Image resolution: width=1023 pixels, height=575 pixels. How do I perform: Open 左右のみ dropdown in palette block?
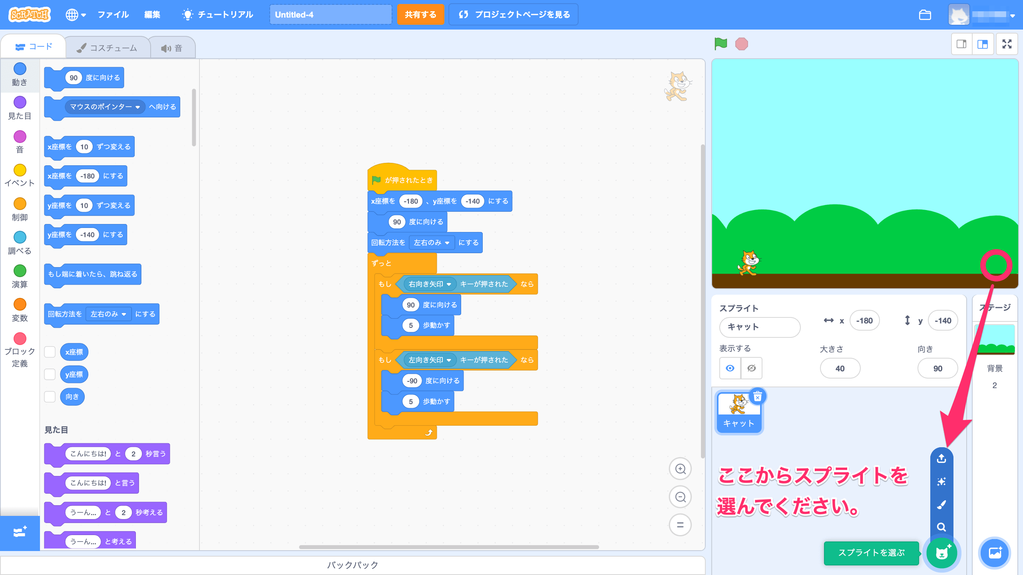coord(109,314)
